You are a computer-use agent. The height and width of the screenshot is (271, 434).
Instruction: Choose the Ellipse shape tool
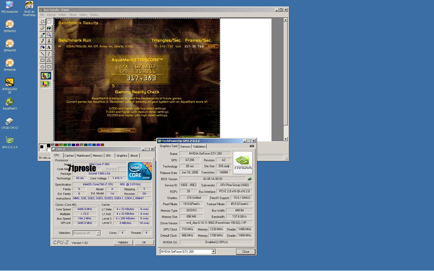point(43,67)
